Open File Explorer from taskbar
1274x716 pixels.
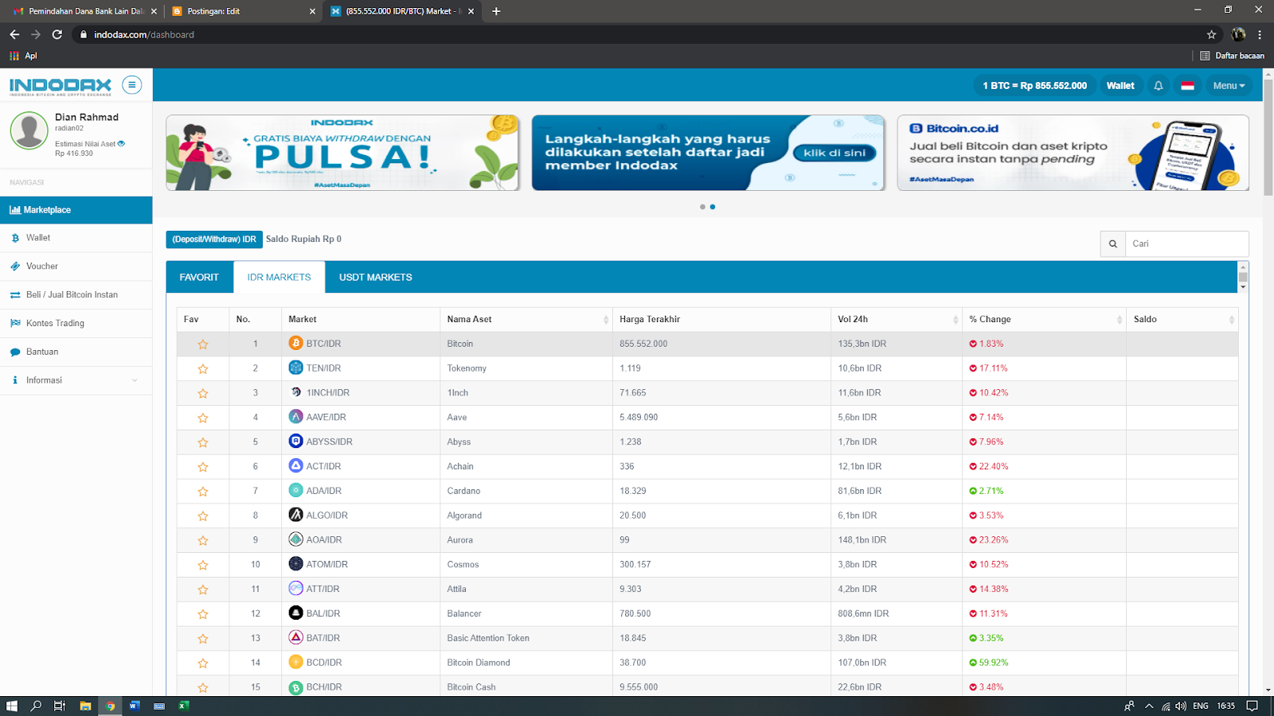[85, 706]
